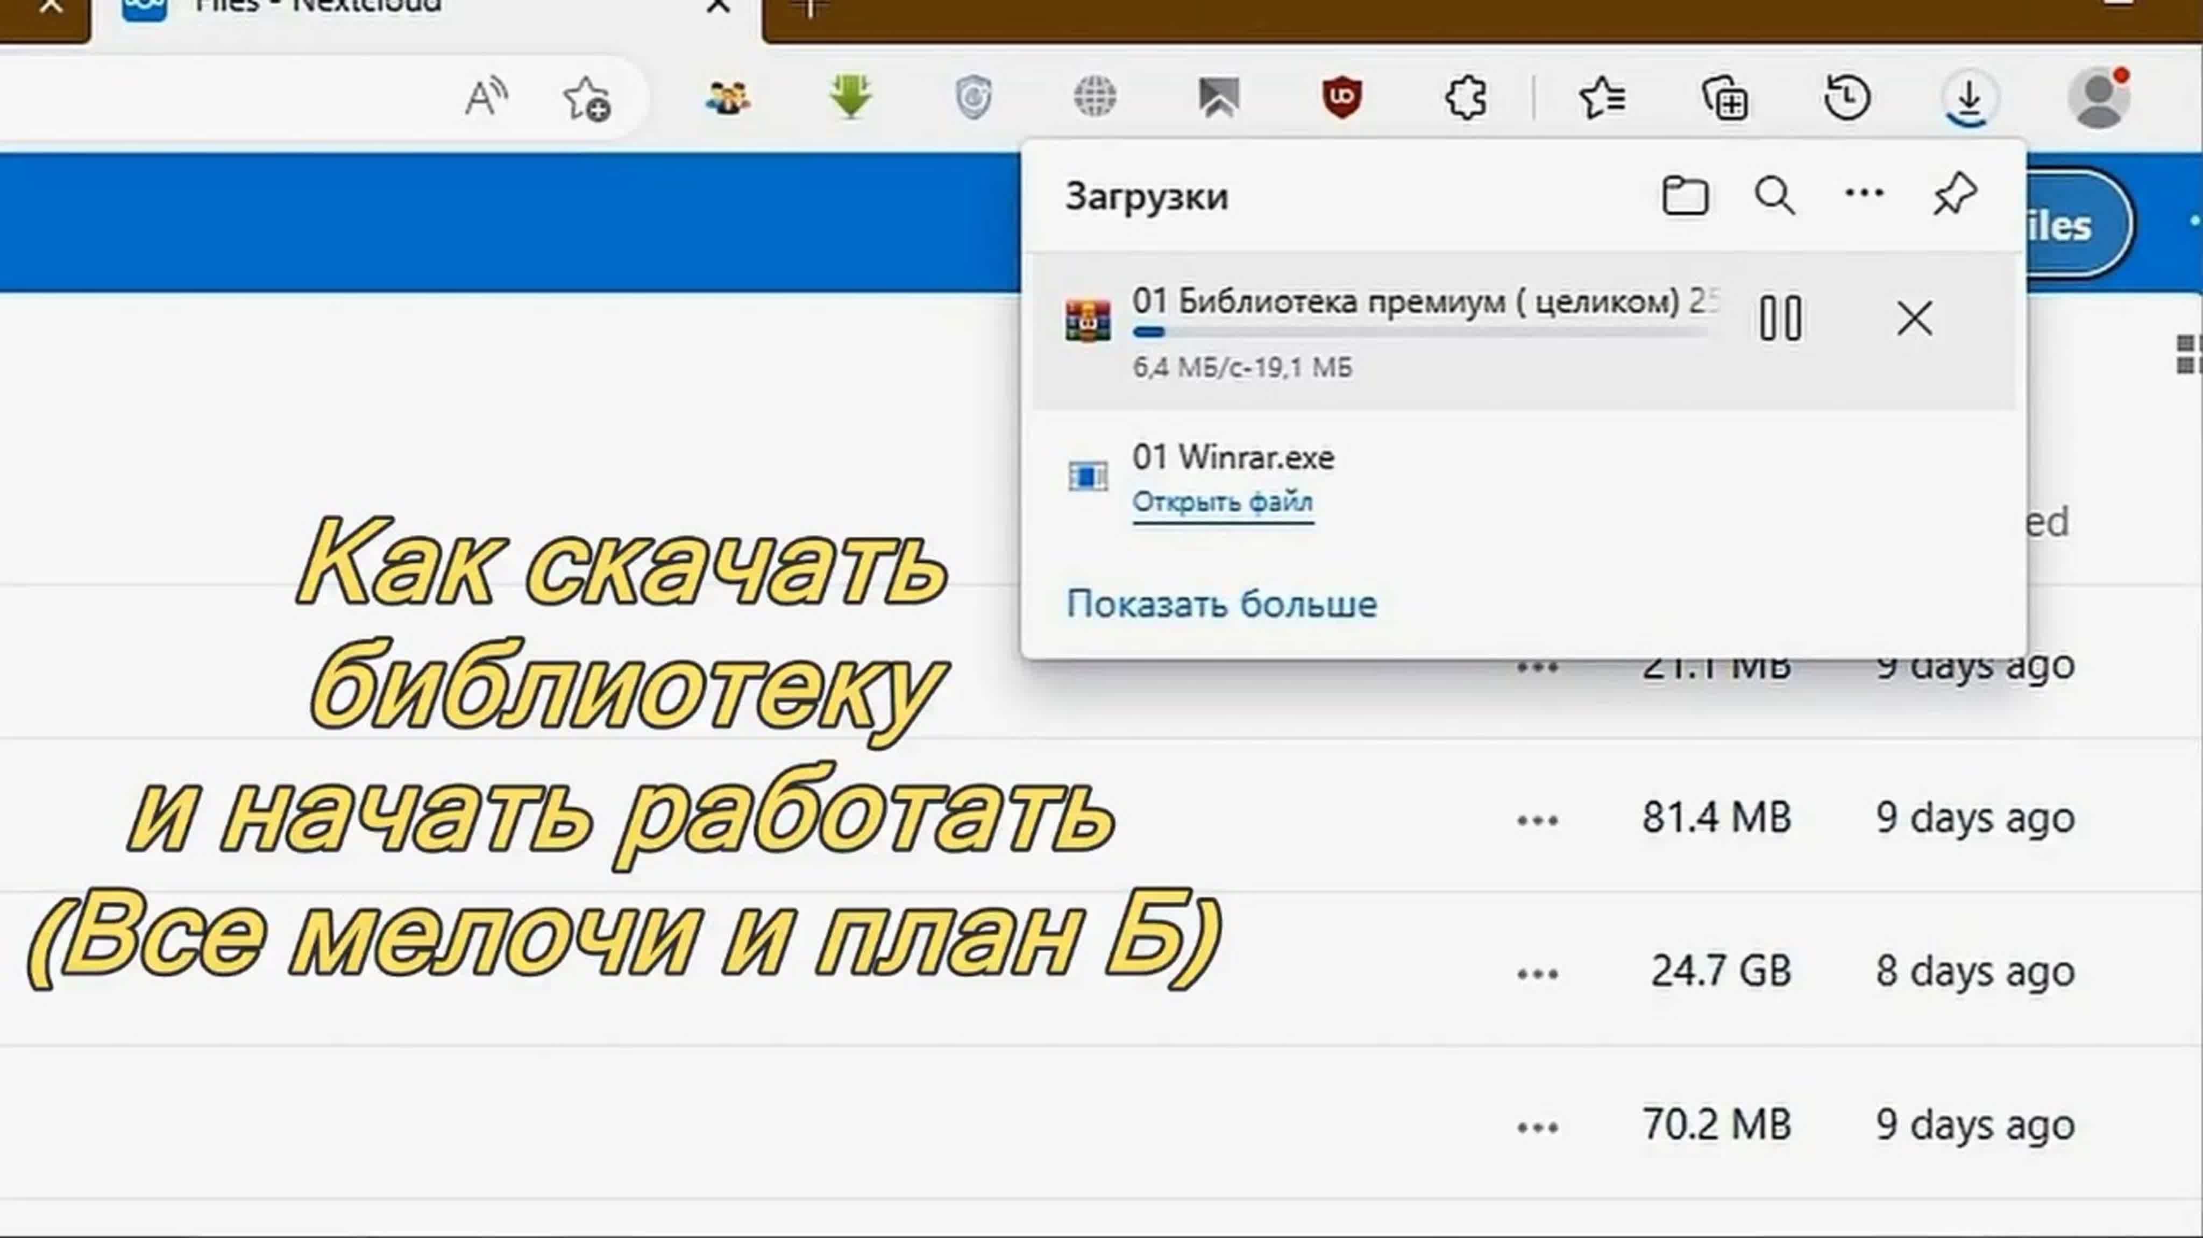Pin the Загрузки flyout open
2203x1238 pixels.
point(1956,193)
